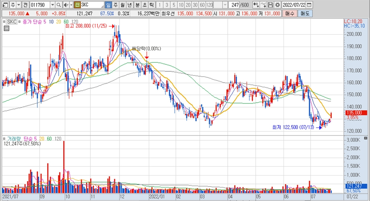This screenshot has width=370, height=201.
Task: Open the stock code history dropdown
Action: click(x=52, y=5)
